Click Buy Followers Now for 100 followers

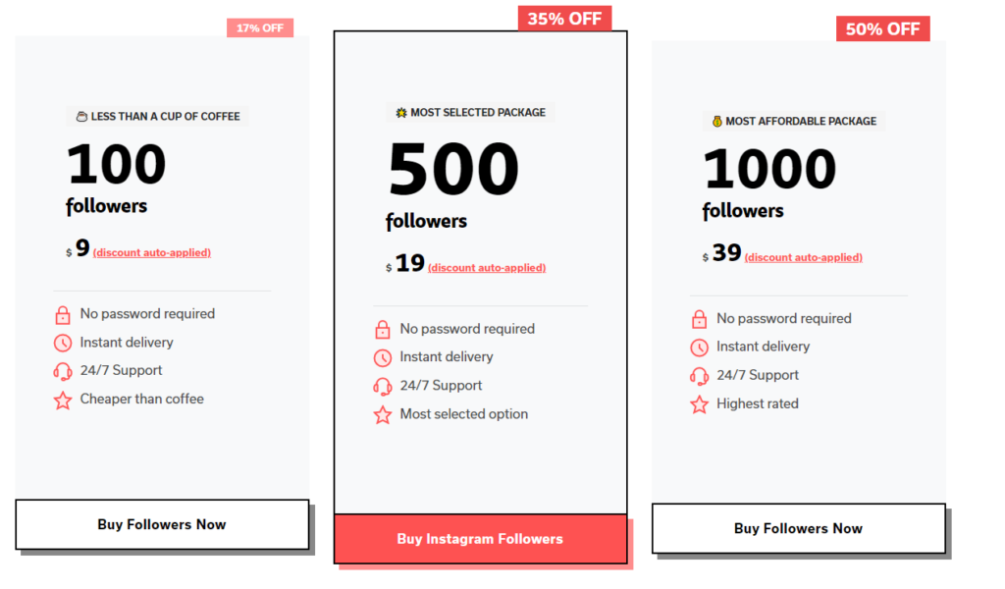(x=162, y=524)
